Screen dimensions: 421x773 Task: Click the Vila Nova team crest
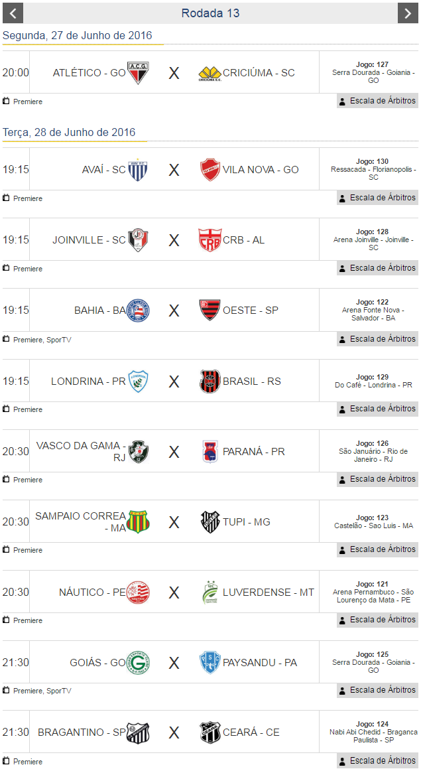[x=210, y=170]
